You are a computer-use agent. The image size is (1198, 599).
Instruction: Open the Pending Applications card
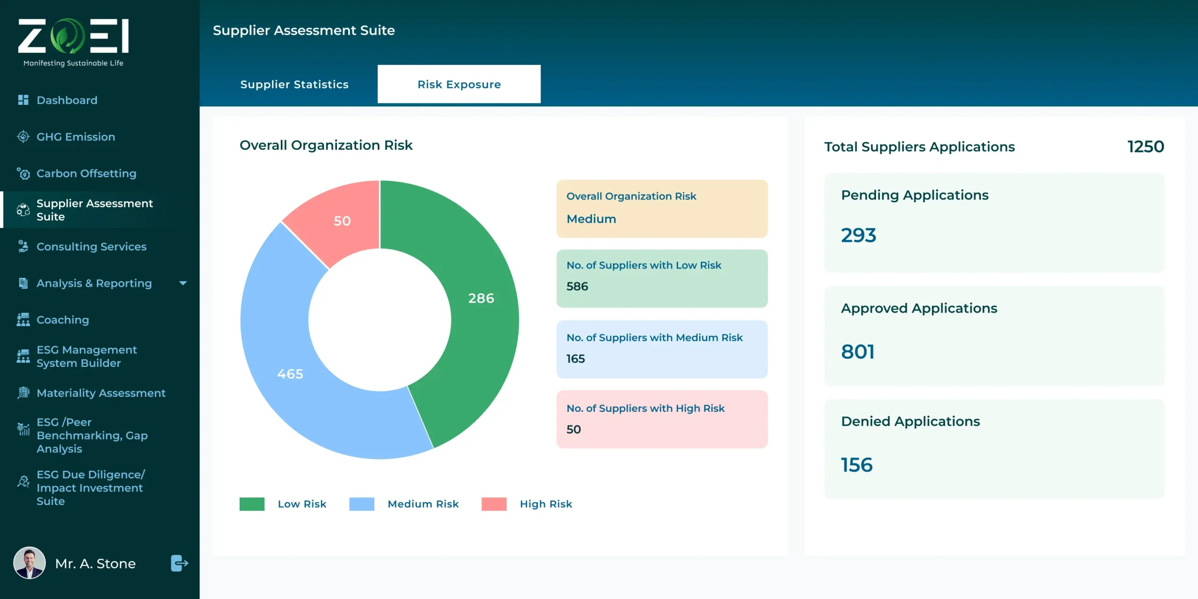point(994,223)
